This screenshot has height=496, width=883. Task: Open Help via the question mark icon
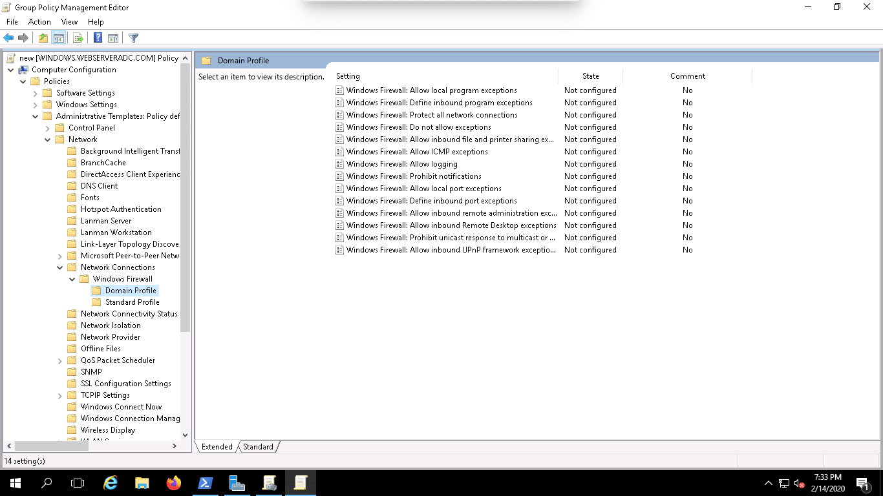click(x=98, y=38)
